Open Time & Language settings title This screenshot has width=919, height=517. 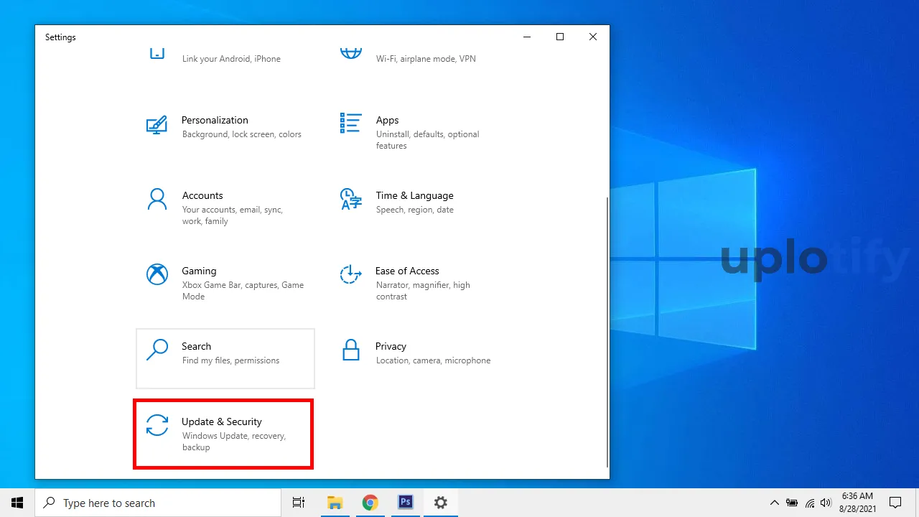pyautogui.click(x=414, y=195)
